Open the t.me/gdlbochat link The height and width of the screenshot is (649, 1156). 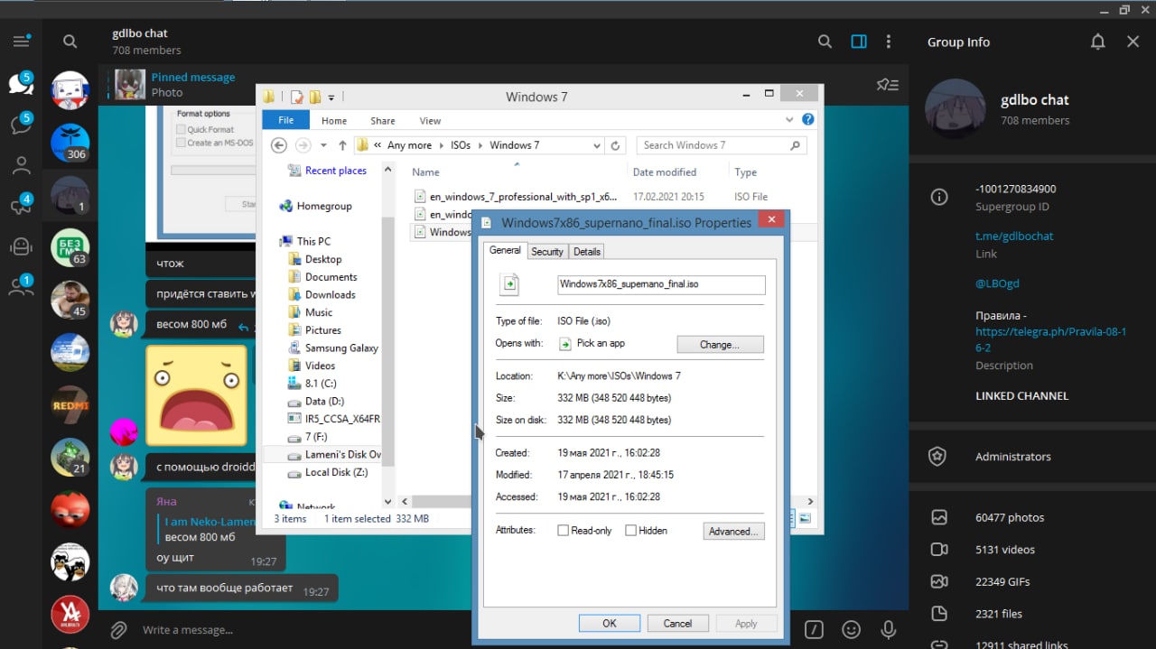point(1014,236)
